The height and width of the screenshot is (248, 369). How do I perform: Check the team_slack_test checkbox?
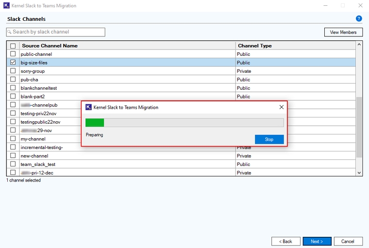(13, 164)
